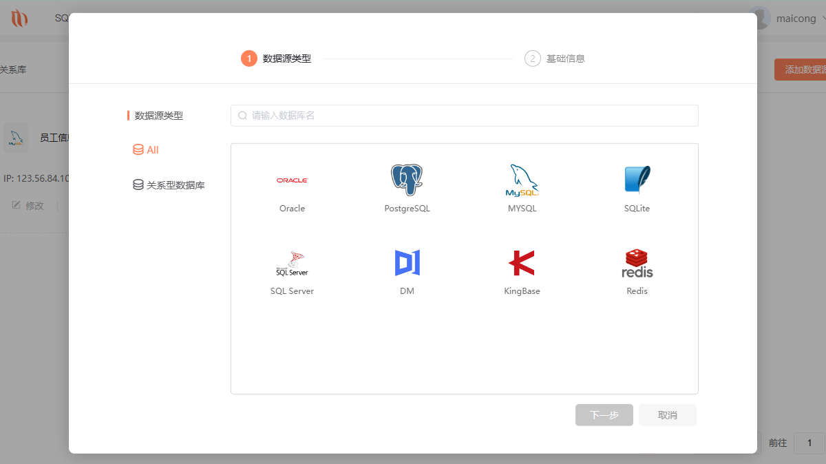
Task: Pick the KingBase logo
Action: tap(522, 263)
